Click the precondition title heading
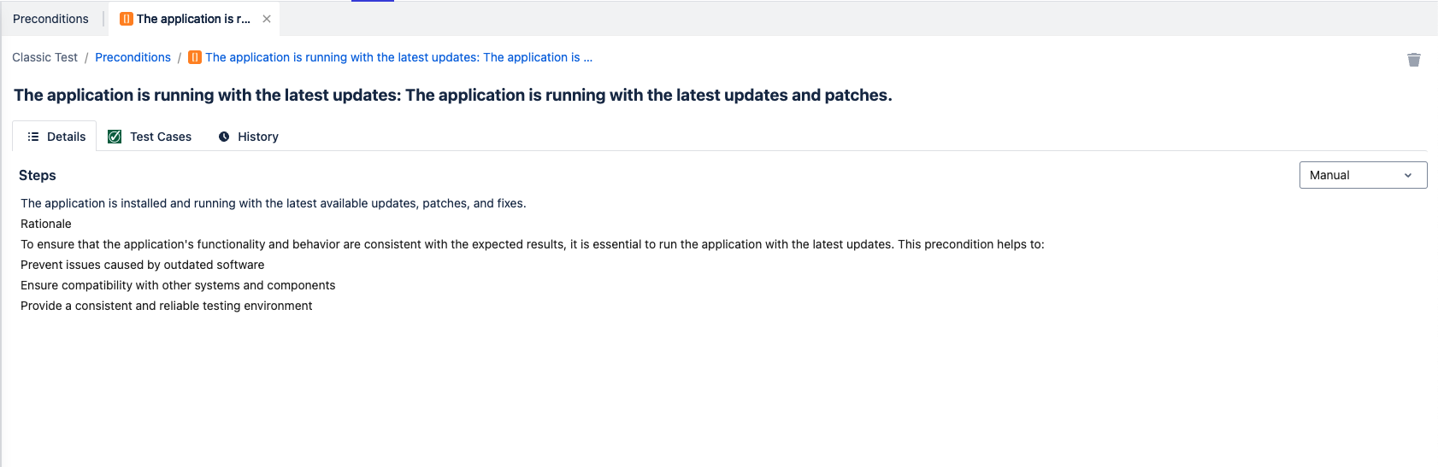 coord(452,95)
